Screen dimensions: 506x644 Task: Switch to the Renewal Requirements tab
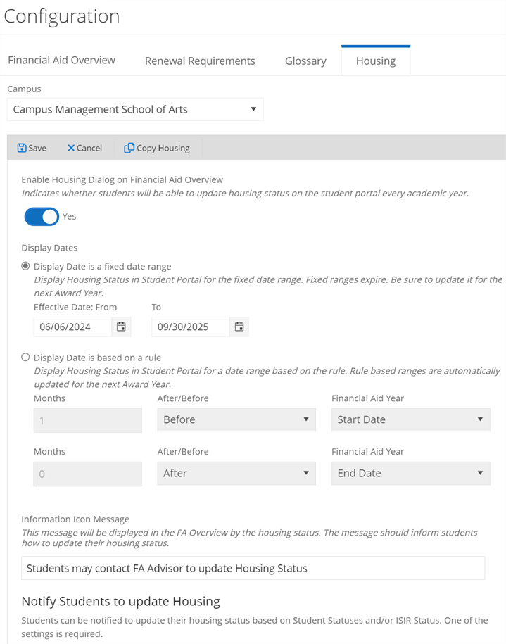[x=200, y=61]
